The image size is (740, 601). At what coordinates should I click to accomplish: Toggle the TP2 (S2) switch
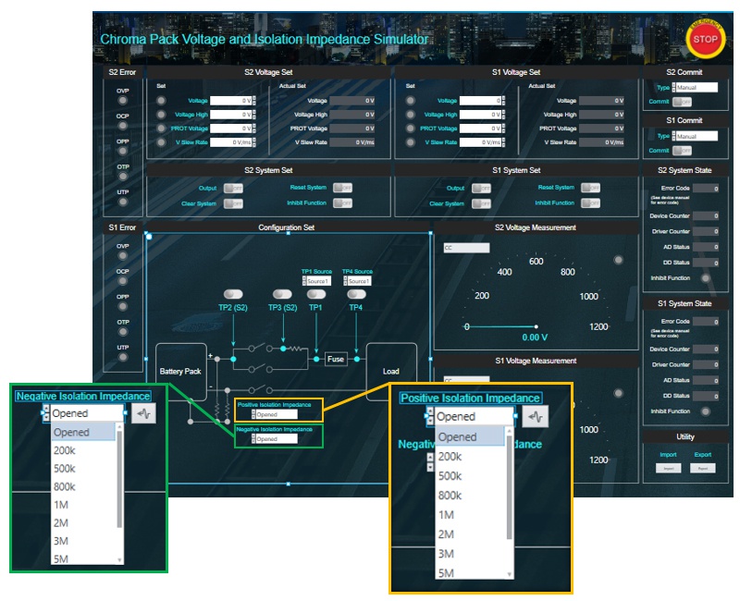[x=232, y=293]
